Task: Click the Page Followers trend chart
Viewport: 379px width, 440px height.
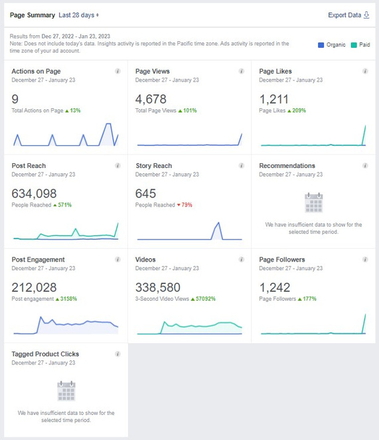Action: coord(313,324)
